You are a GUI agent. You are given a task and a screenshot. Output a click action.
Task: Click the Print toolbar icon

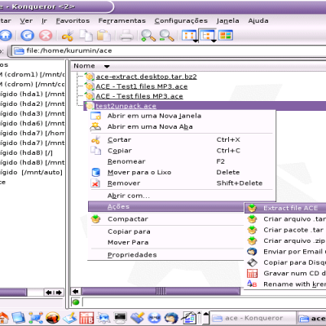coord(126,36)
